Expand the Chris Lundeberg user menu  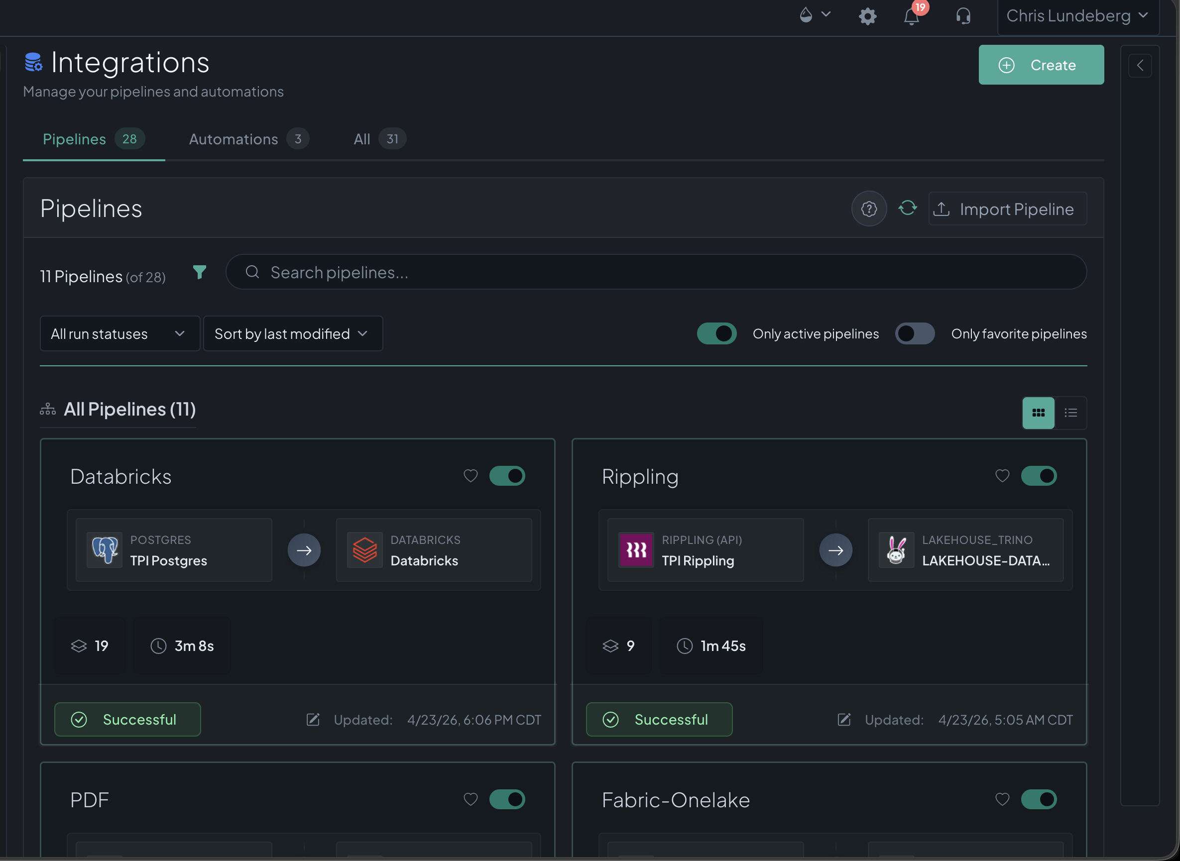coord(1077,16)
